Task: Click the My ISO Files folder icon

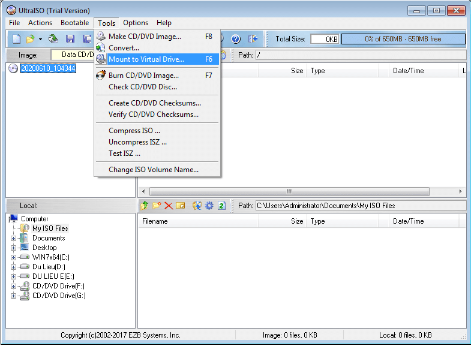Action: click(x=25, y=228)
